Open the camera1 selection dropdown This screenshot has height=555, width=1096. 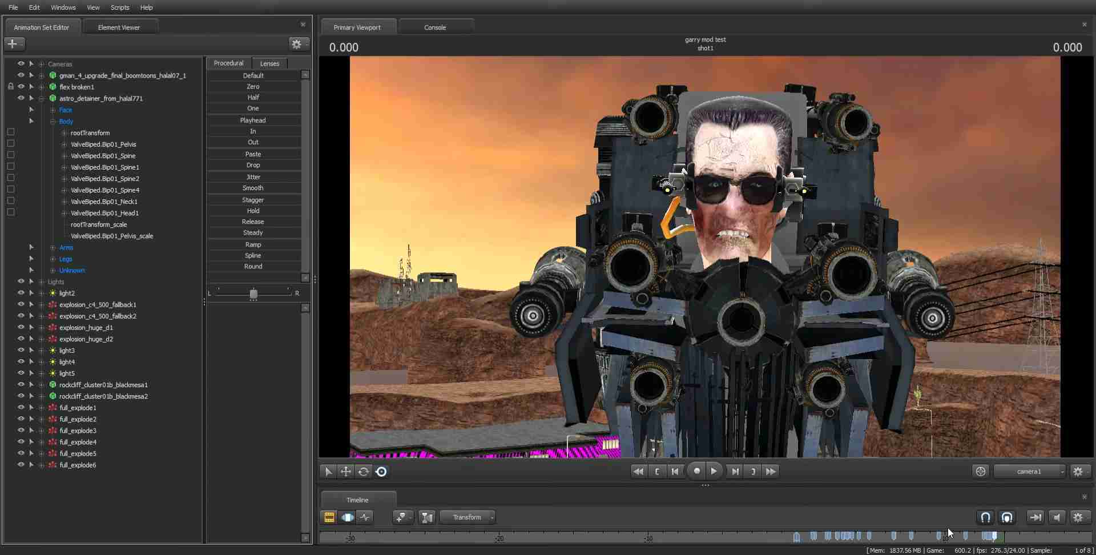[x=1030, y=472]
